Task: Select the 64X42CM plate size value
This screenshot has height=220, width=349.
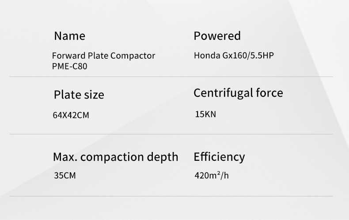Action: 71,115
